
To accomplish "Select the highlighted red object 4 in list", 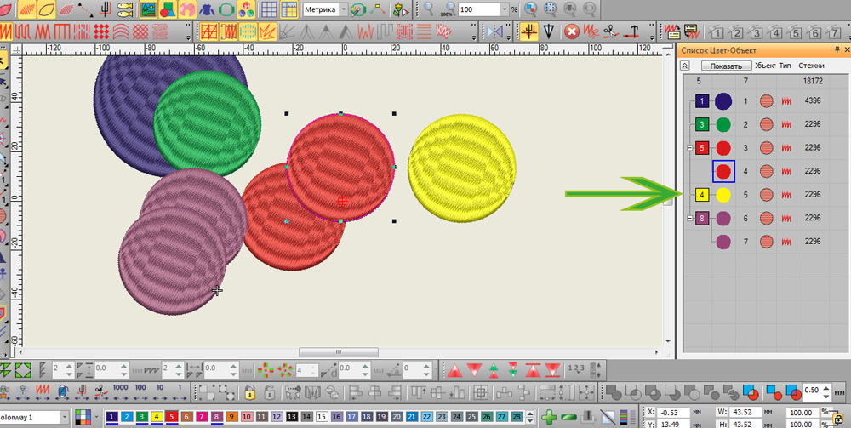I will point(723,172).
